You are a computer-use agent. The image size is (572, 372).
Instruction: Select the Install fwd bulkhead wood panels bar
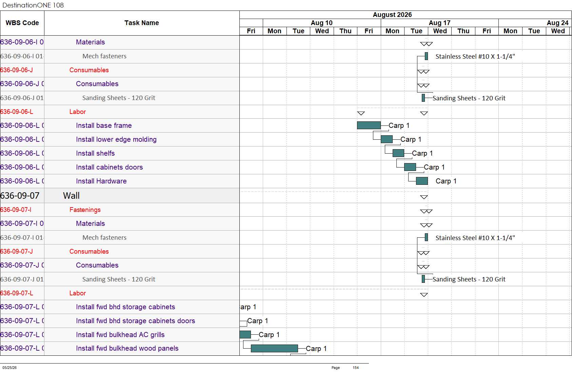pyautogui.click(x=274, y=348)
